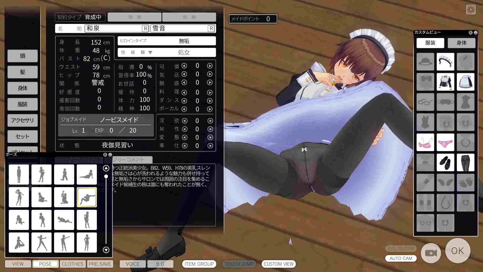Switch to the 服装 tab in Custom View
Image resolution: width=483 pixels, height=272 pixels.
coord(430,43)
